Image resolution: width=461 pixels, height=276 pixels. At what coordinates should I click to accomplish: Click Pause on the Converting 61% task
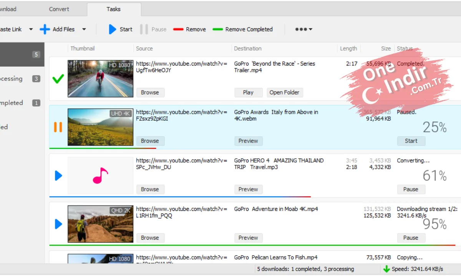(x=411, y=189)
